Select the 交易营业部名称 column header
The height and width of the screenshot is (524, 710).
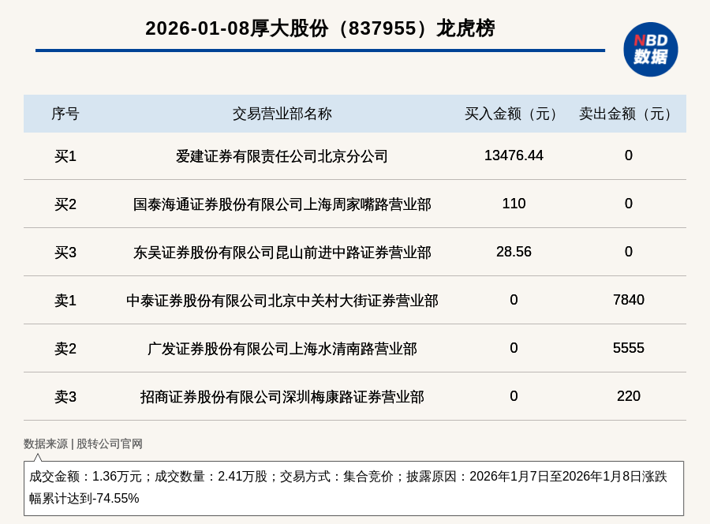pyautogui.click(x=282, y=114)
